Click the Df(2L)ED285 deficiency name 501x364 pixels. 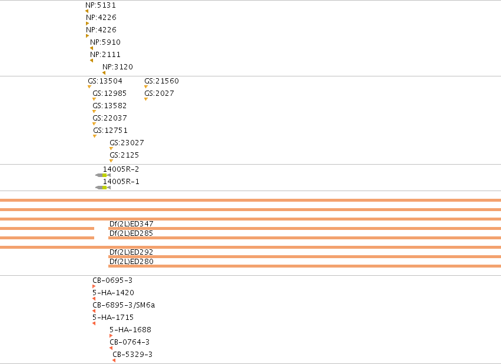click(131, 233)
